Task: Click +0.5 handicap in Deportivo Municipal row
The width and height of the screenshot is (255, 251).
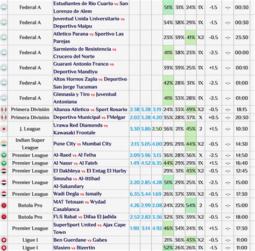Action: coord(214,118)
